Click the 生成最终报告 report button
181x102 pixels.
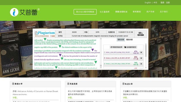pyautogui.click(x=130, y=47)
